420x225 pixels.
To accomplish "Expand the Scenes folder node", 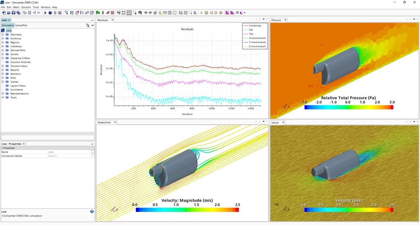I will [x=3, y=82].
